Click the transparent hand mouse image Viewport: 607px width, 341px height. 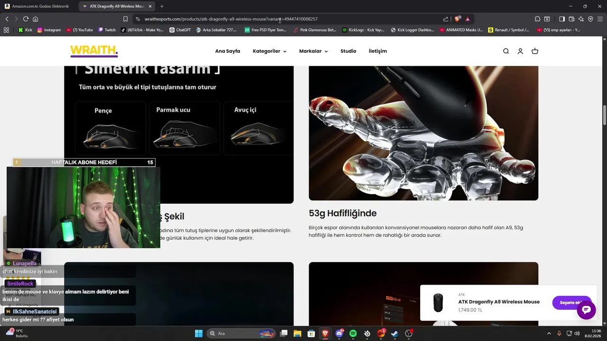pyautogui.click(x=423, y=133)
